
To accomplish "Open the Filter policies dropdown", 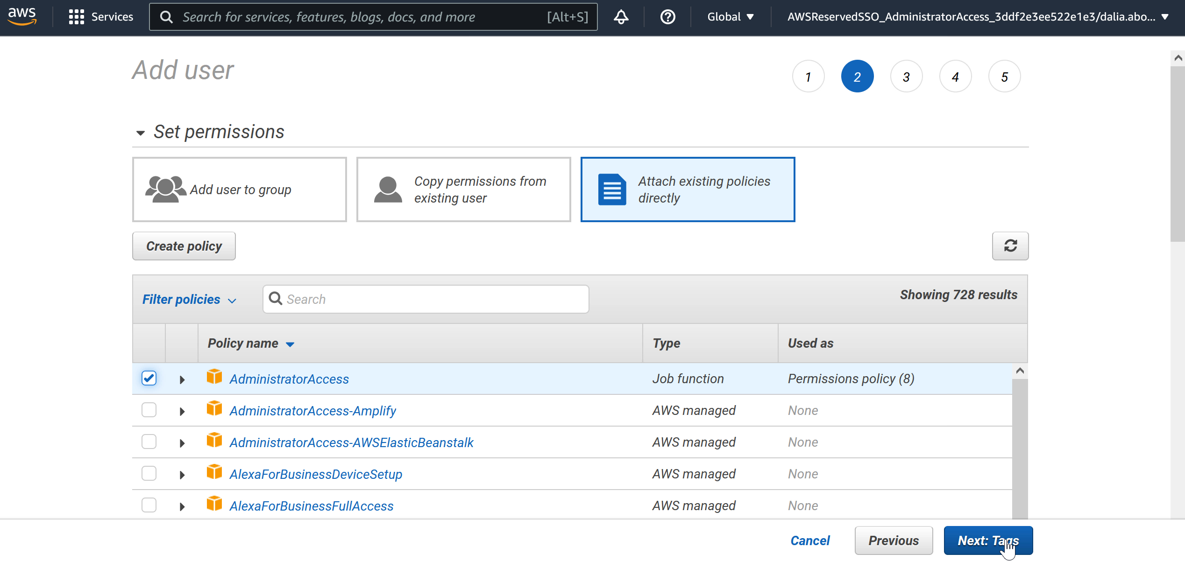I will (x=189, y=300).
